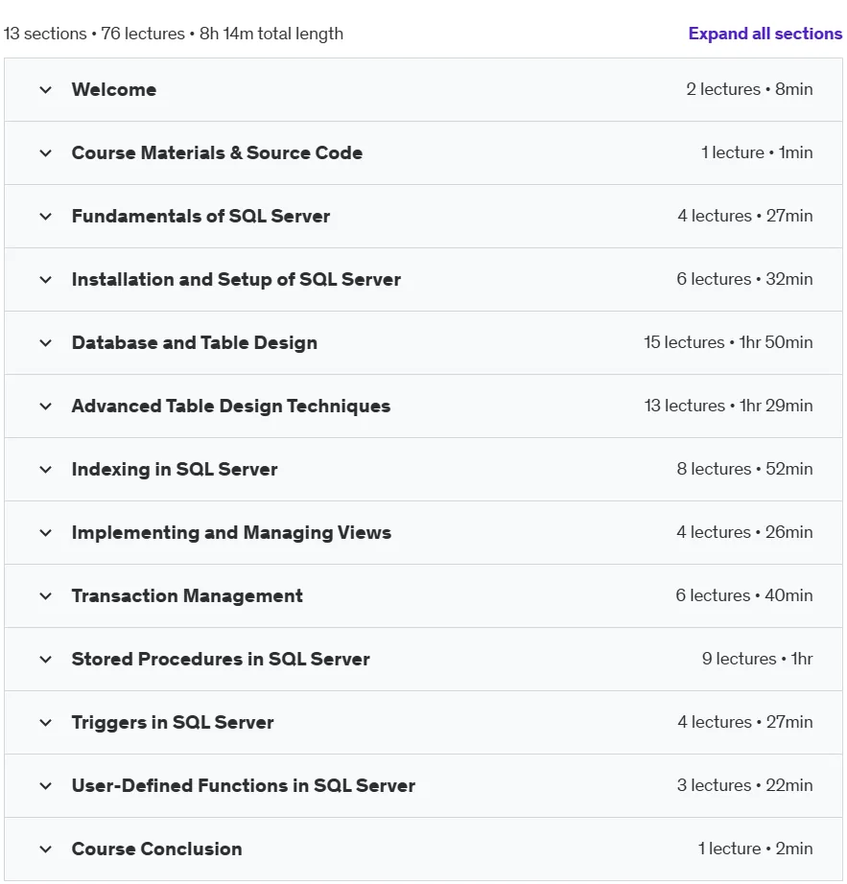Viewport: 847px width, 884px height.
Task: Expand all sections link
Action: pos(765,34)
